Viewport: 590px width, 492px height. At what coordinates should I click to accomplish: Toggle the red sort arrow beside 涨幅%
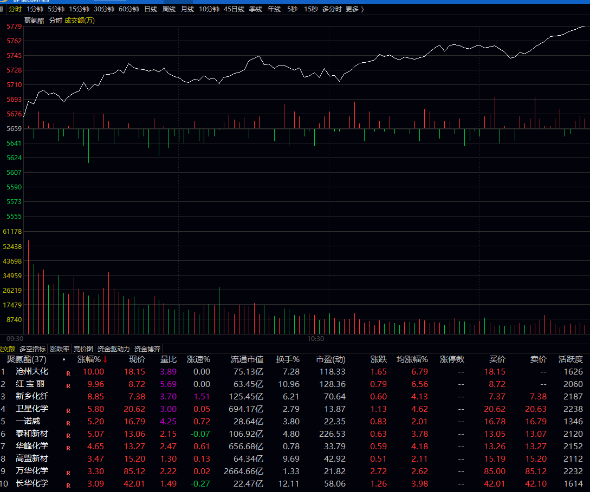(x=105, y=359)
